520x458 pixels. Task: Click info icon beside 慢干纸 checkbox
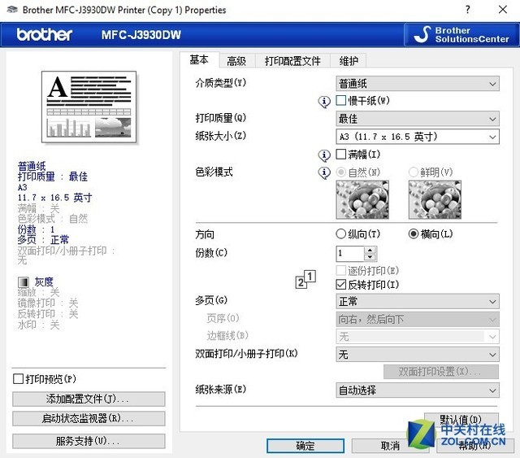(x=324, y=102)
